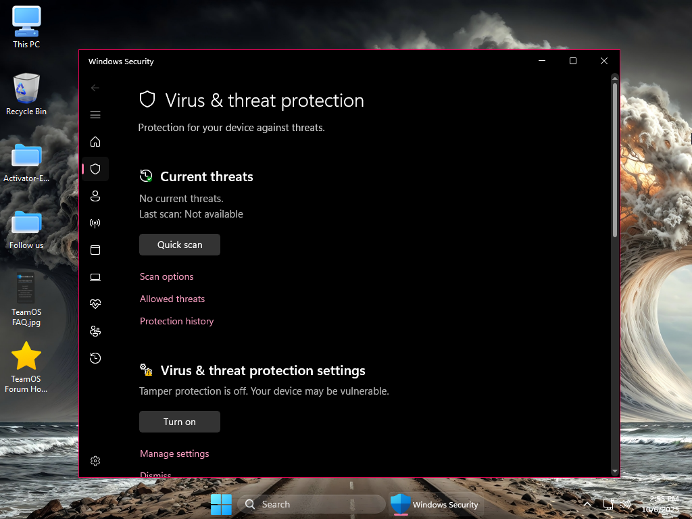Open Protection history clock icon in sidebar
692x519 pixels.
pyautogui.click(x=95, y=358)
